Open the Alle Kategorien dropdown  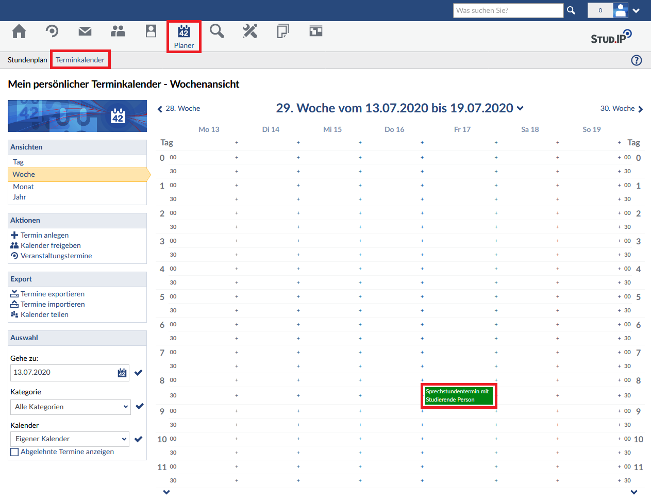(x=70, y=407)
